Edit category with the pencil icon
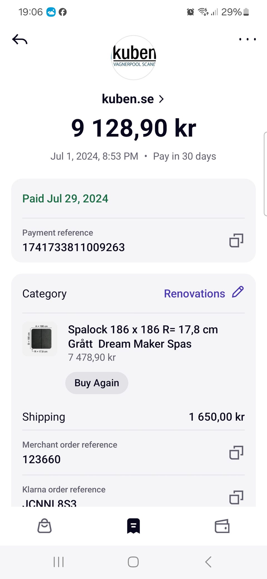 (x=238, y=292)
